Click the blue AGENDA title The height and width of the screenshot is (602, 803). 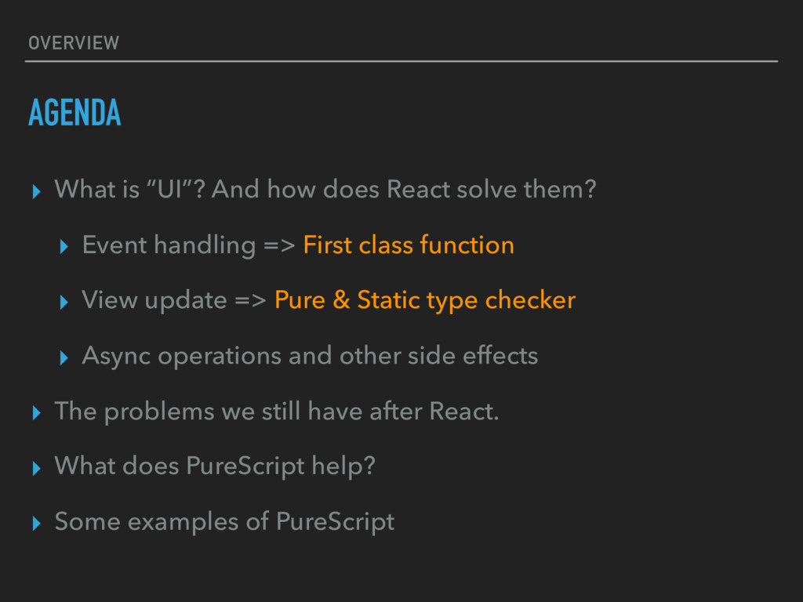pos(74,112)
